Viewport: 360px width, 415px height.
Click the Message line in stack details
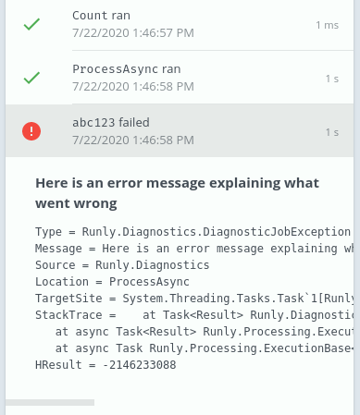[x=194, y=249]
